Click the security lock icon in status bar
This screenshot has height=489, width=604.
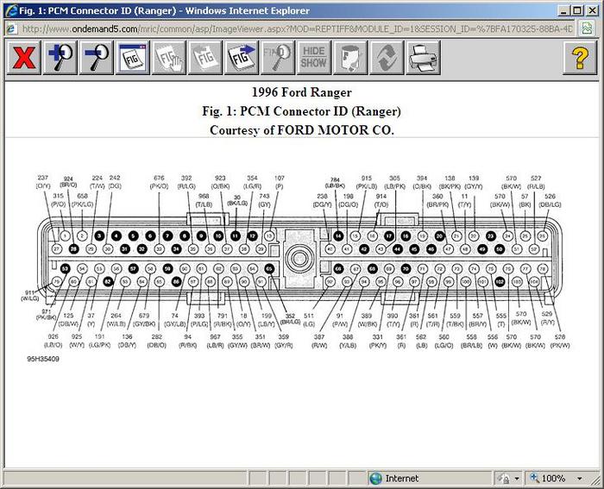coord(503,478)
